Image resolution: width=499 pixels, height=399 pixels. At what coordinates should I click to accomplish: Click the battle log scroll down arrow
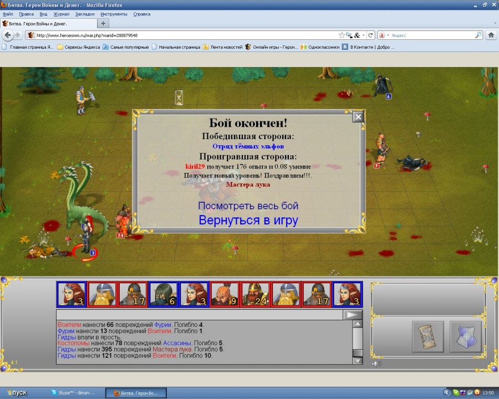358,361
